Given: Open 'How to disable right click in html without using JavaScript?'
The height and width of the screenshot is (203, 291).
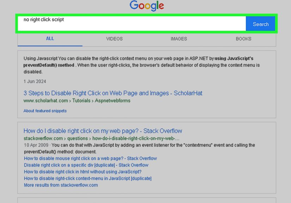Looking at the screenshot, I should click(83, 172).
